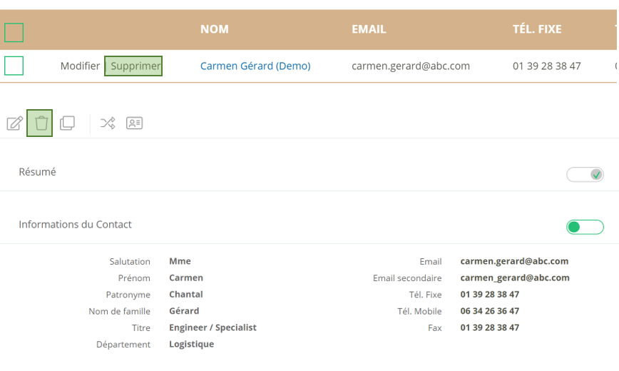The image size is (619, 371).
Task: Collapse the Informations du Contact header
Action: (75, 224)
